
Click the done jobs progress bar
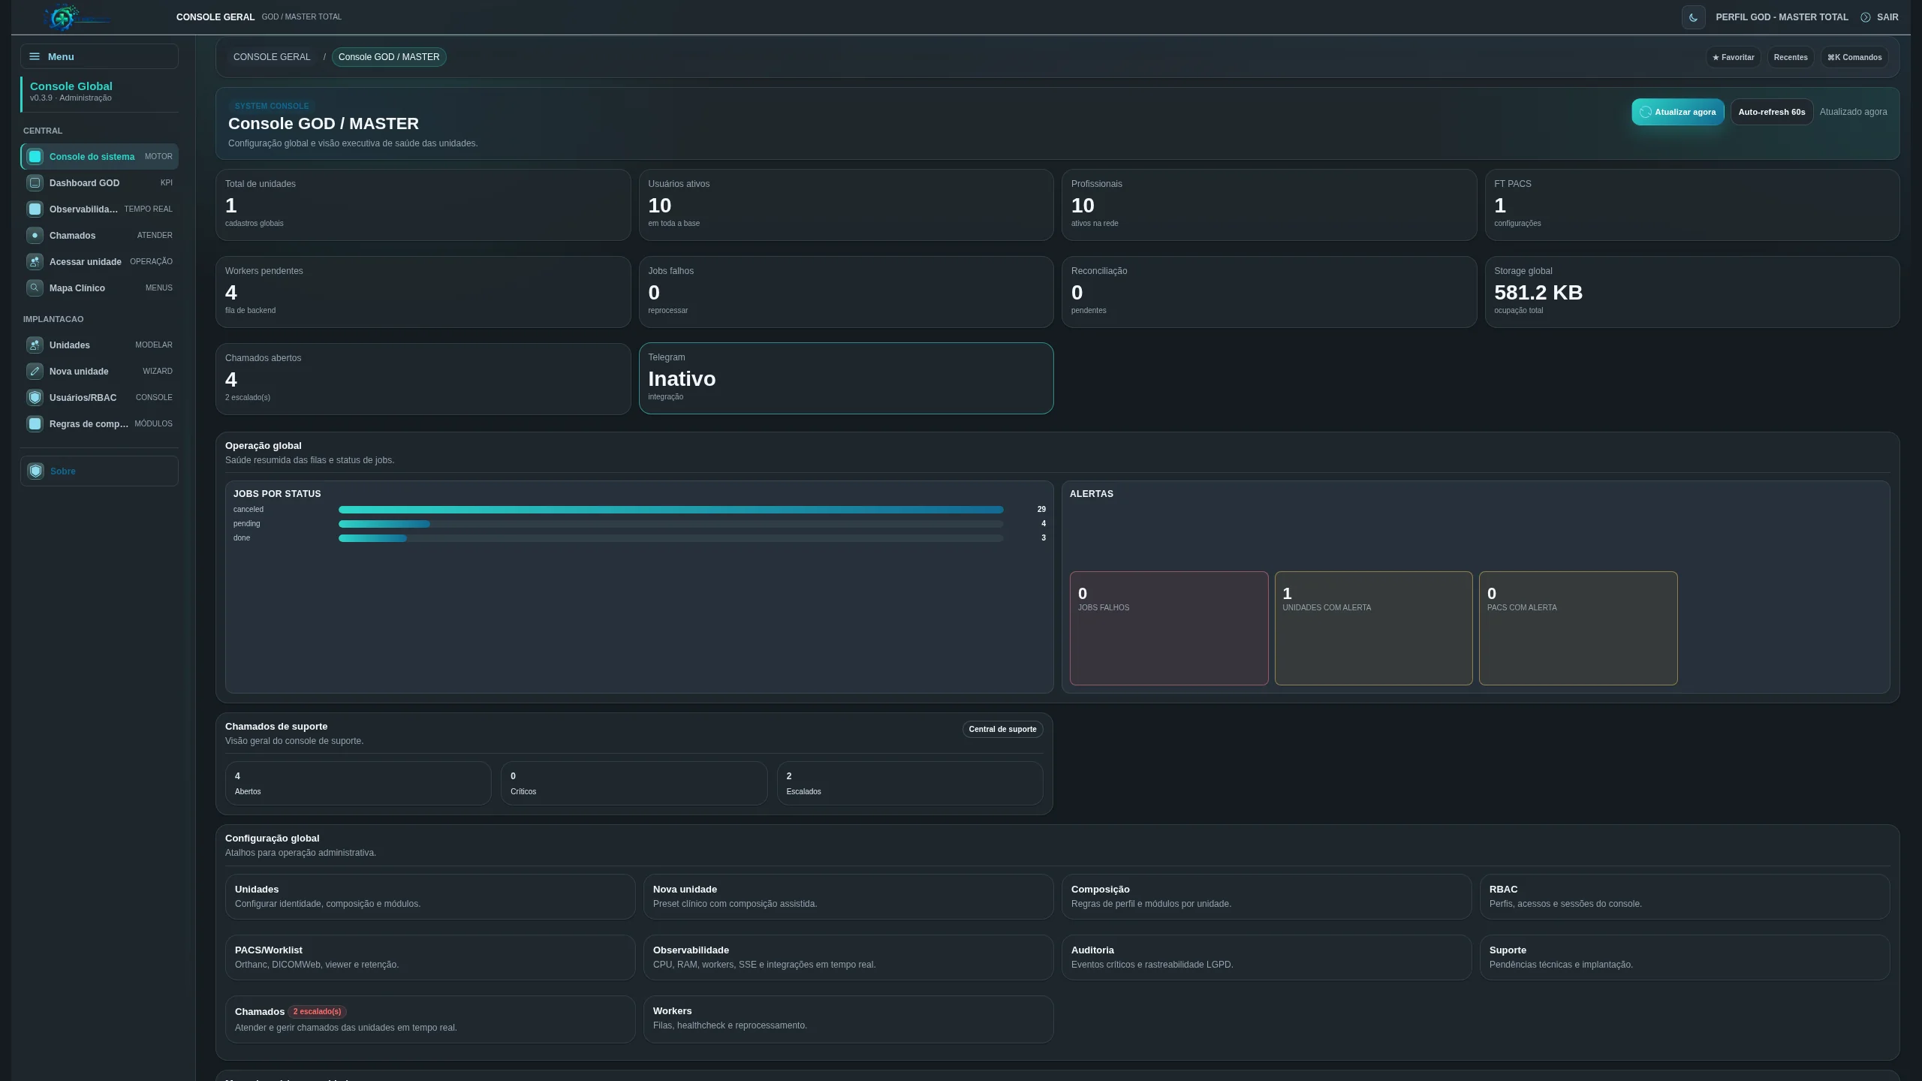(670, 538)
